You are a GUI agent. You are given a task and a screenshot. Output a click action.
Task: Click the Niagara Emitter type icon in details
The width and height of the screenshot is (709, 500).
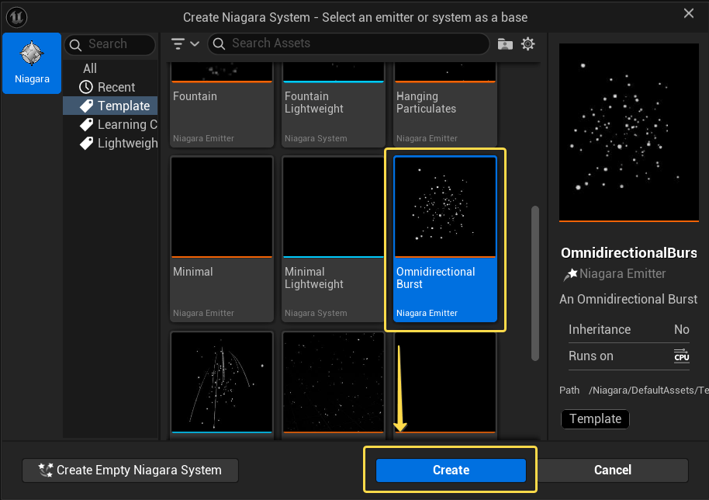(570, 274)
